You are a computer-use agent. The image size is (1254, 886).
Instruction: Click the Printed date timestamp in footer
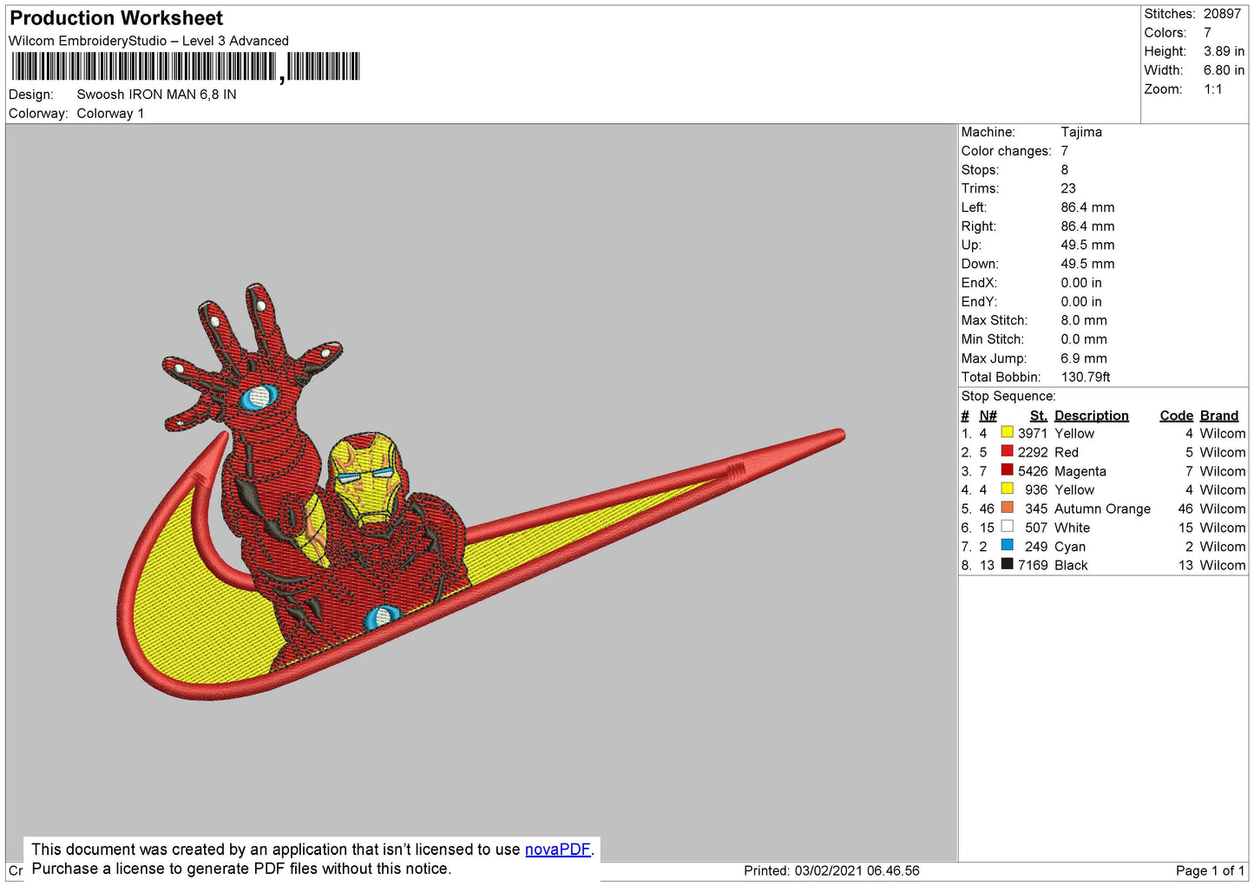click(x=831, y=870)
